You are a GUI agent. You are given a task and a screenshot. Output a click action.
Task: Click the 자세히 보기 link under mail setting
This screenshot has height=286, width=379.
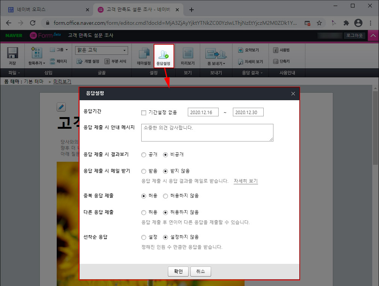click(x=246, y=181)
